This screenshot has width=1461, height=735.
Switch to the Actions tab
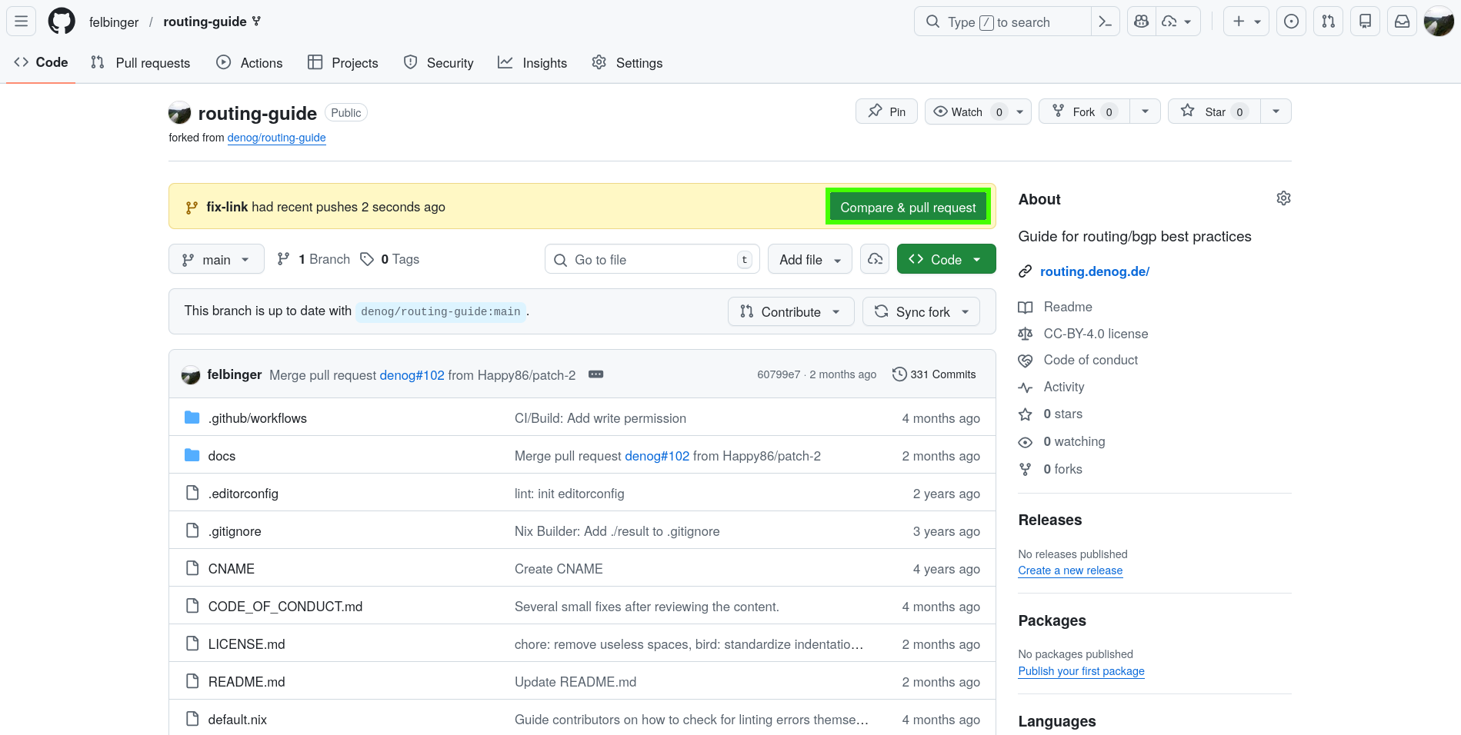coord(250,63)
